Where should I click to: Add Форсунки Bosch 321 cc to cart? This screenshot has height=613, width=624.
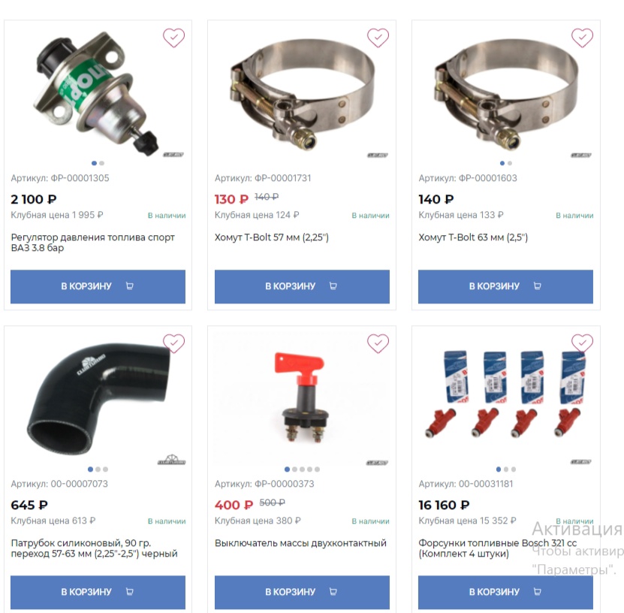coord(505,592)
